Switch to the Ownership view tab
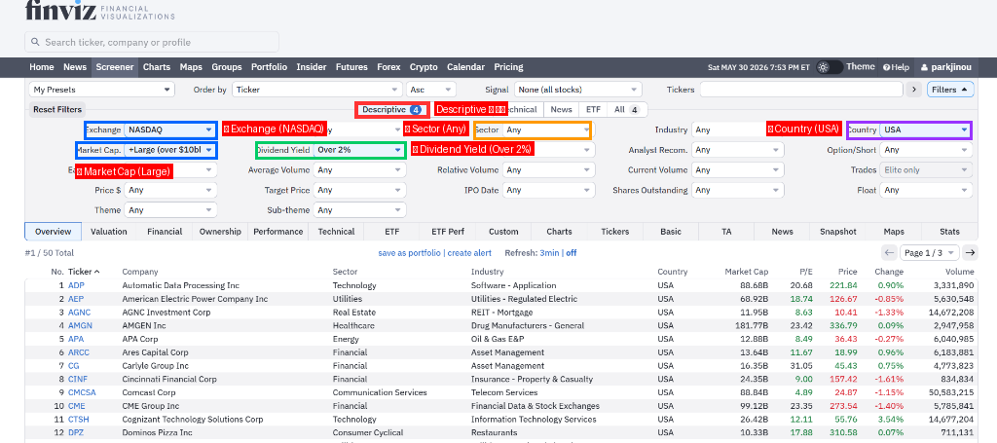Screen dimensions: 997x443 (x=220, y=232)
